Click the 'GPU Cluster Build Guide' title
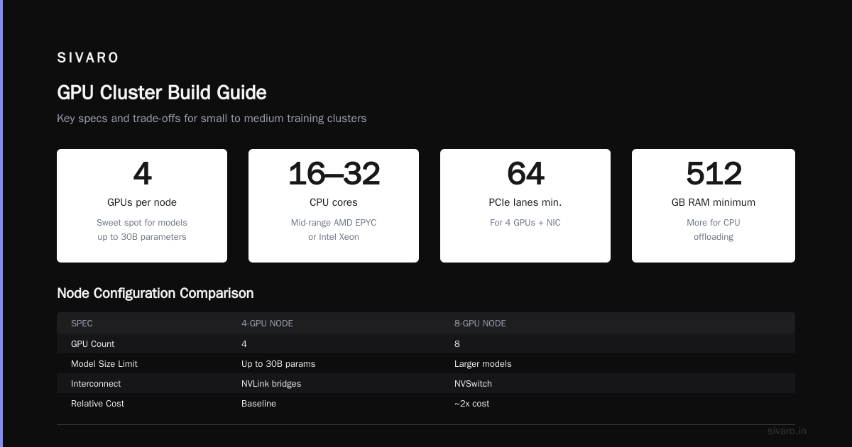This screenshot has height=447, width=852. [162, 93]
